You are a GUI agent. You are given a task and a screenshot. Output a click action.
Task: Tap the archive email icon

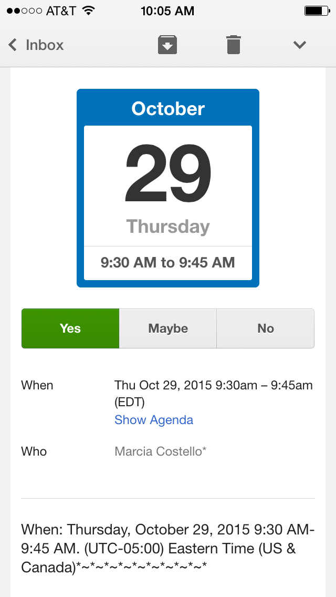167,45
